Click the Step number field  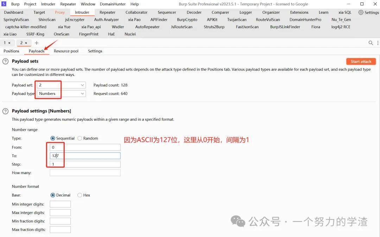pos(85,164)
